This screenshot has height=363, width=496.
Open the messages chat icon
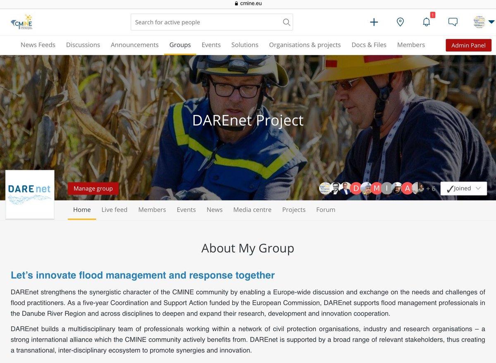(453, 22)
